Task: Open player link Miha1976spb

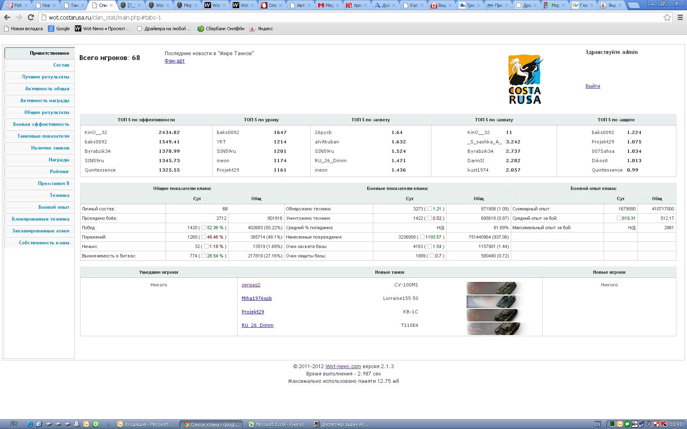Action: (256, 298)
